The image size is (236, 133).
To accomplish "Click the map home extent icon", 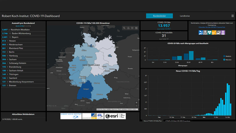I will pos(128,28).
